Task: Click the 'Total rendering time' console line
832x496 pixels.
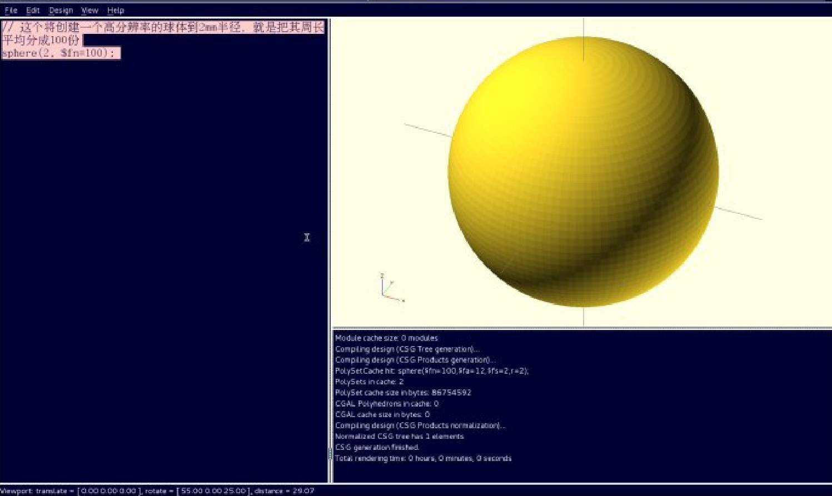Action: 423,458
